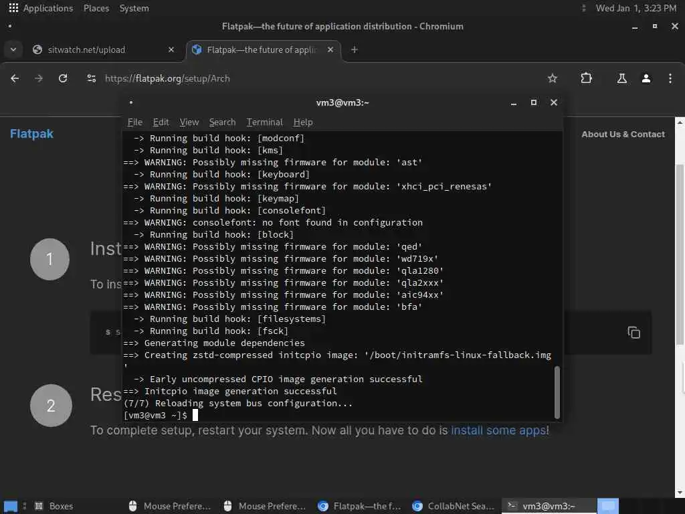Image resolution: width=685 pixels, height=514 pixels.
Task: Expand the tab search dropdown in Chromium
Action: [13, 50]
